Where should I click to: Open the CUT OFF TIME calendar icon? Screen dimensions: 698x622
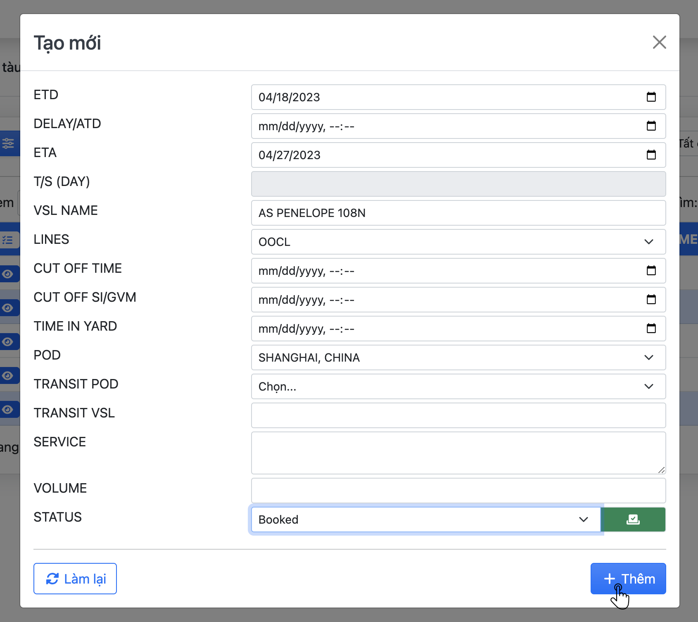pos(651,271)
